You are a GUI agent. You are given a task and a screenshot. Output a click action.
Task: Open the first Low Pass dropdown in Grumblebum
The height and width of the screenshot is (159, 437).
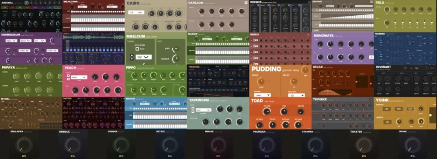click(24, 51)
